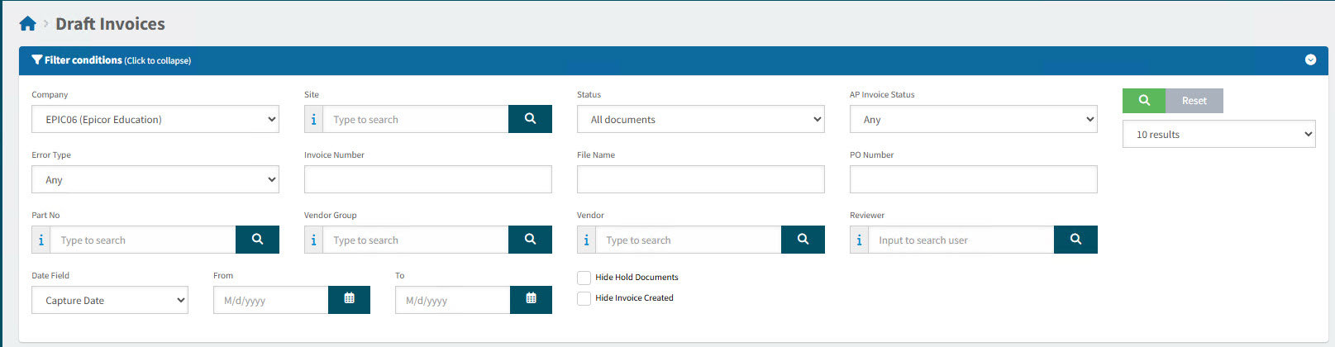
Task: Click the Vendor Group search magnifier icon
Action: pyautogui.click(x=530, y=240)
